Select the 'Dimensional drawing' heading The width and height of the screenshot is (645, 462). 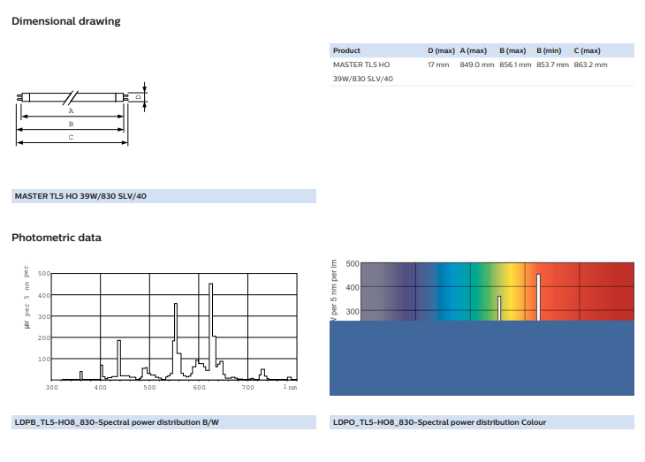click(65, 21)
